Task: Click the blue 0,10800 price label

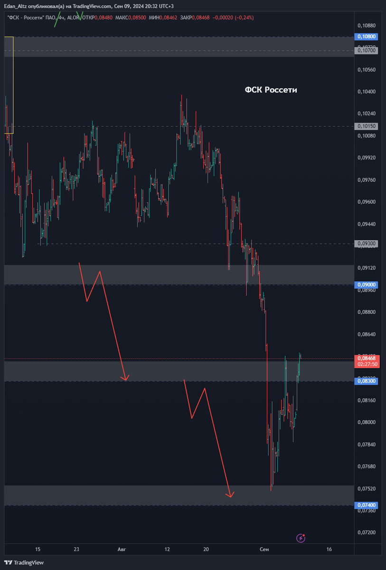Action: pos(366,37)
